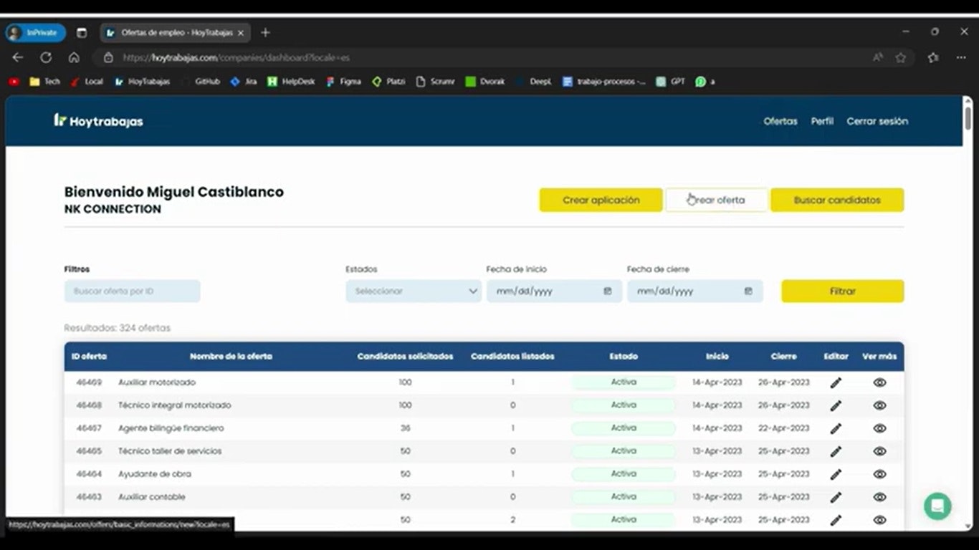
Task: Edit the Ayudante de obra offer
Action: point(836,475)
